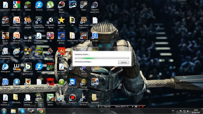Viewport: 203px width, 114px height.
Task: Take a screenshot with Bandicam camera icon
Action: 136,107
